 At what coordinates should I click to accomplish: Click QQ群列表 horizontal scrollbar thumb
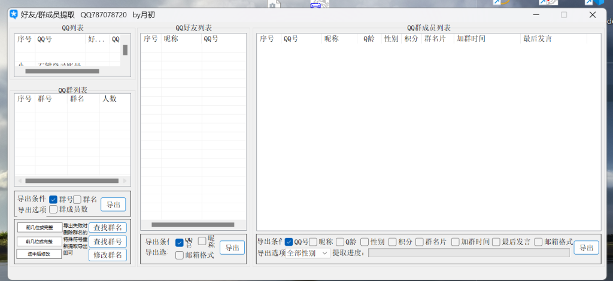pos(72,181)
